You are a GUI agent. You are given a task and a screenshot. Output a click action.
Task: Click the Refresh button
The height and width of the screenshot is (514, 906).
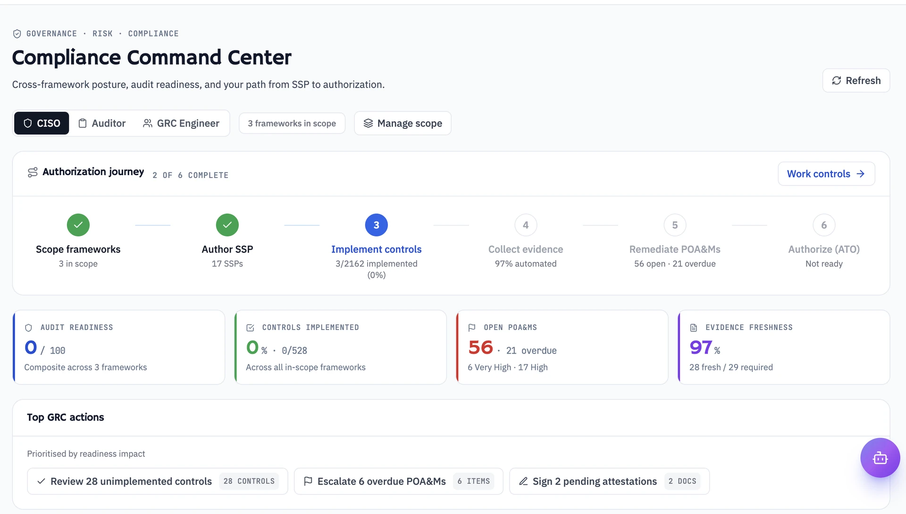tap(856, 81)
